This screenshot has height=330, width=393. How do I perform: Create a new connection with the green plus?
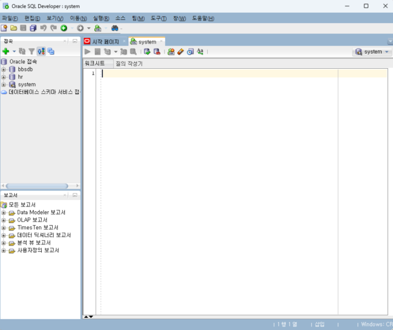[x=6, y=52]
